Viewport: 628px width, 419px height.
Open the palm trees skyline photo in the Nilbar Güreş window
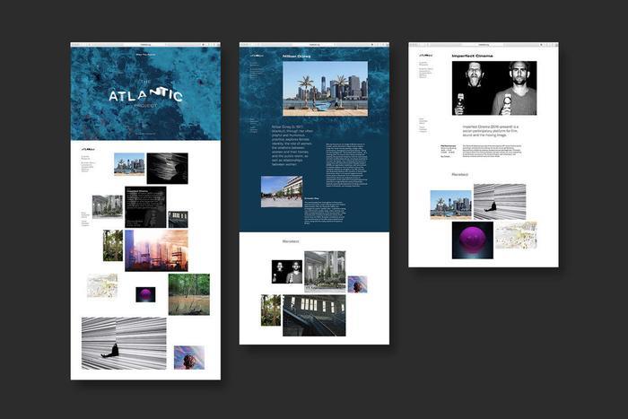[325, 89]
